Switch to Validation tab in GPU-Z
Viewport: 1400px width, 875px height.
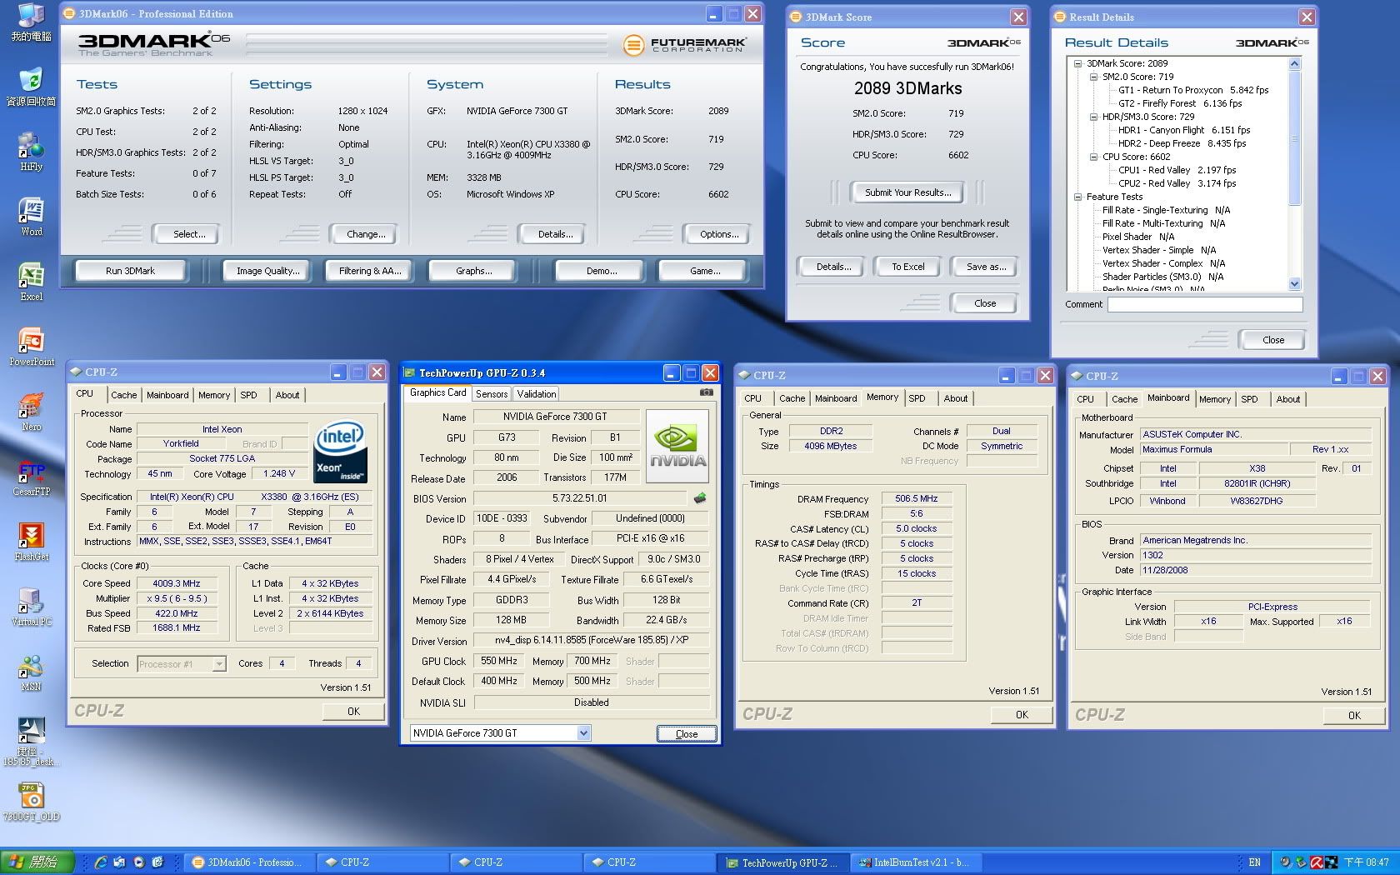[536, 394]
